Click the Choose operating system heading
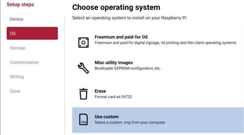 click(116, 7)
